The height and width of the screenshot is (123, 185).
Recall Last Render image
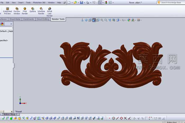50,12
